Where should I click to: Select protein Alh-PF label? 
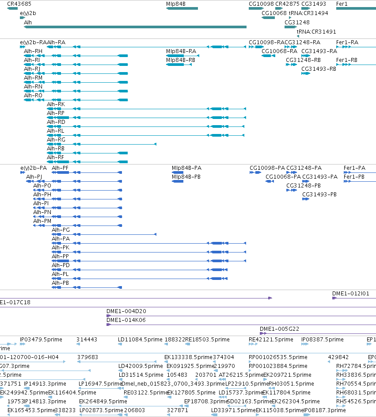(x=60, y=168)
